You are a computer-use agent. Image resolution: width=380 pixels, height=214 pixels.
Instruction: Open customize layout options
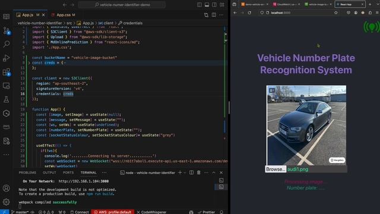tap(221, 5)
